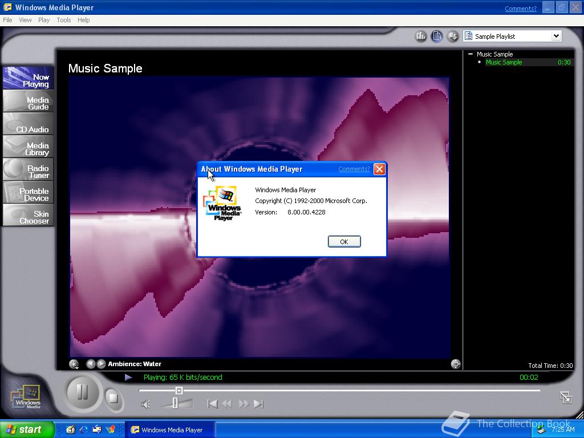Click the fast forward button
This screenshot has width=584, height=438.
tap(244, 404)
